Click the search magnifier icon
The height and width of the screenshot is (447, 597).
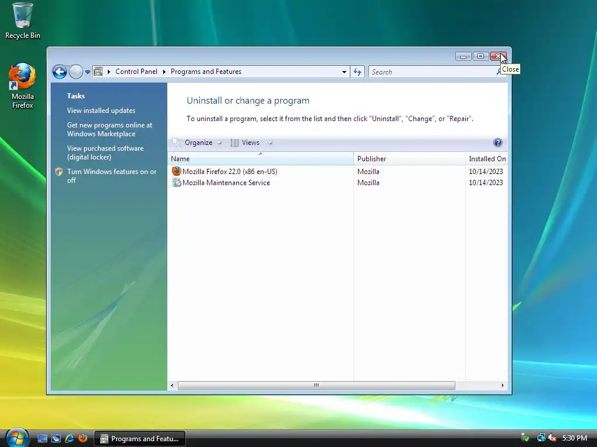click(499, 72)
